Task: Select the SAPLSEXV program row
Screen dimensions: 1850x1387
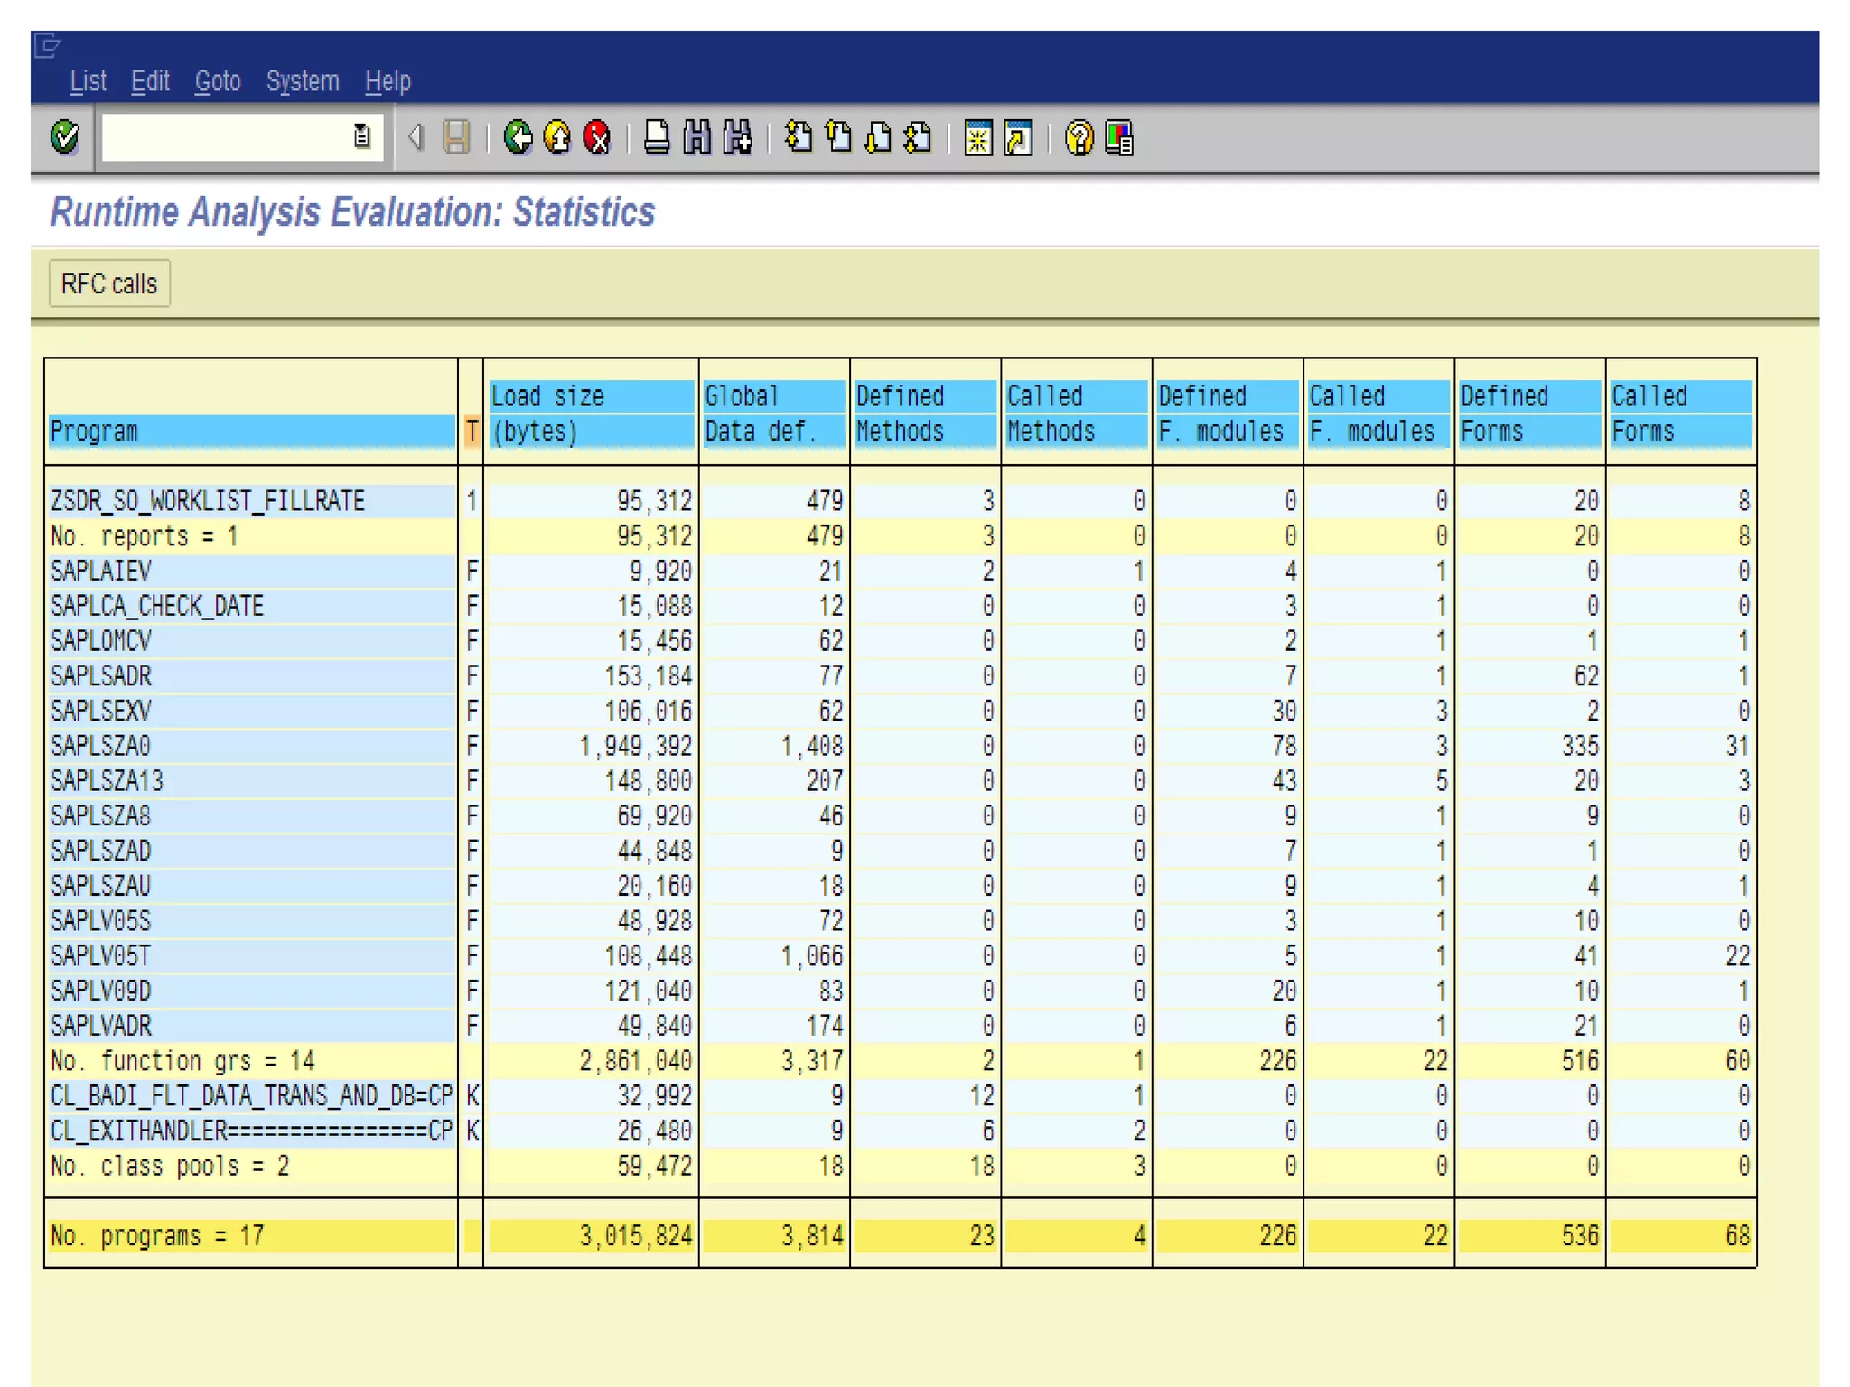Action: 900,711
